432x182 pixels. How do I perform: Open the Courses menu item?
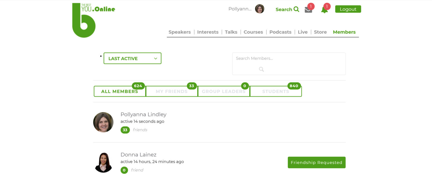tap(253, 32)
